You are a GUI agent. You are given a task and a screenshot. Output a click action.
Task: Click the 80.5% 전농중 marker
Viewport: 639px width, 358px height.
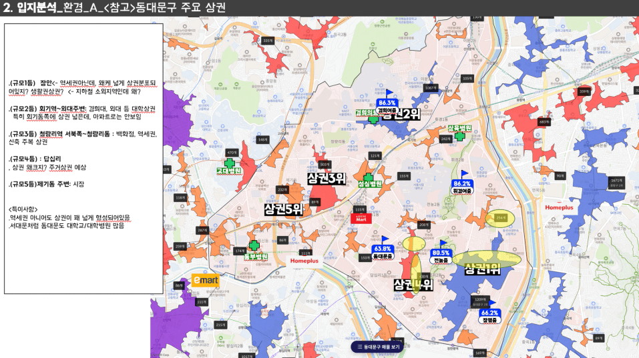click(x=441, y=256)
